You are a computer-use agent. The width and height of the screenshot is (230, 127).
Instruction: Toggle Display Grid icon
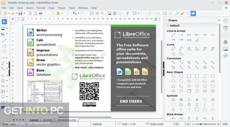click(92, 13)
